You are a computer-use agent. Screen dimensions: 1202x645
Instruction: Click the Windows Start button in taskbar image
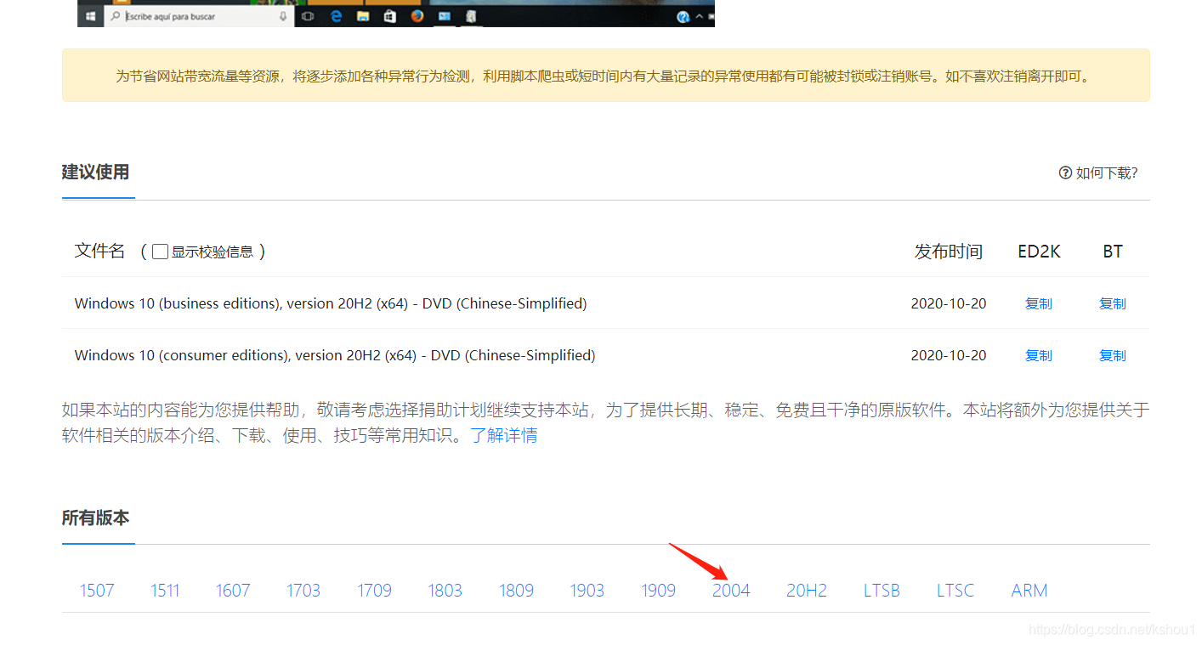[90, 16]
